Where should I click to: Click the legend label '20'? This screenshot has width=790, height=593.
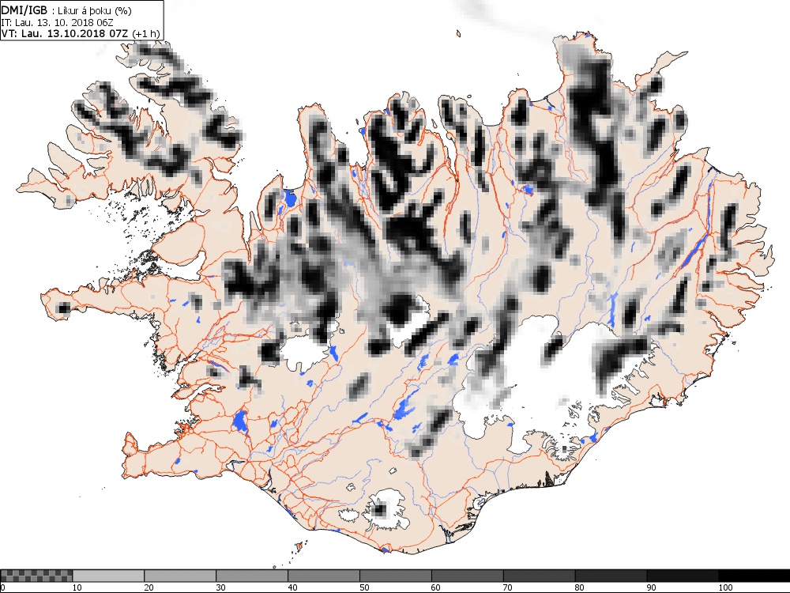pyautogui.click(x=149, y=587)
